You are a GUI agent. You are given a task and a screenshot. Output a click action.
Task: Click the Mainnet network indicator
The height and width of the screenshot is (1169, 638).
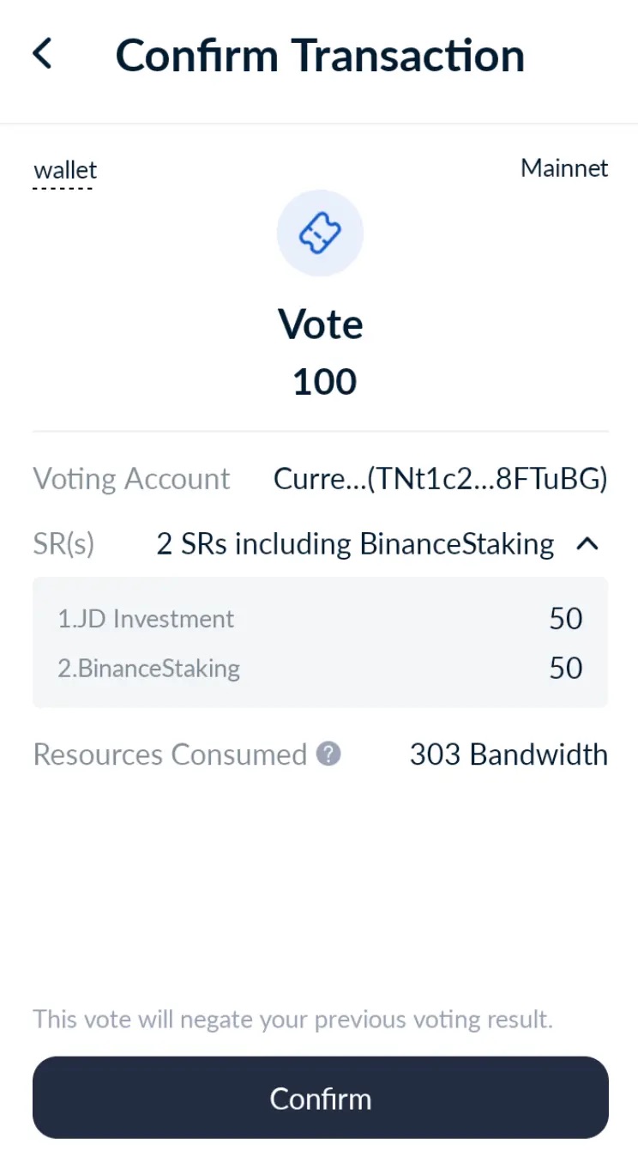point(563,168)
